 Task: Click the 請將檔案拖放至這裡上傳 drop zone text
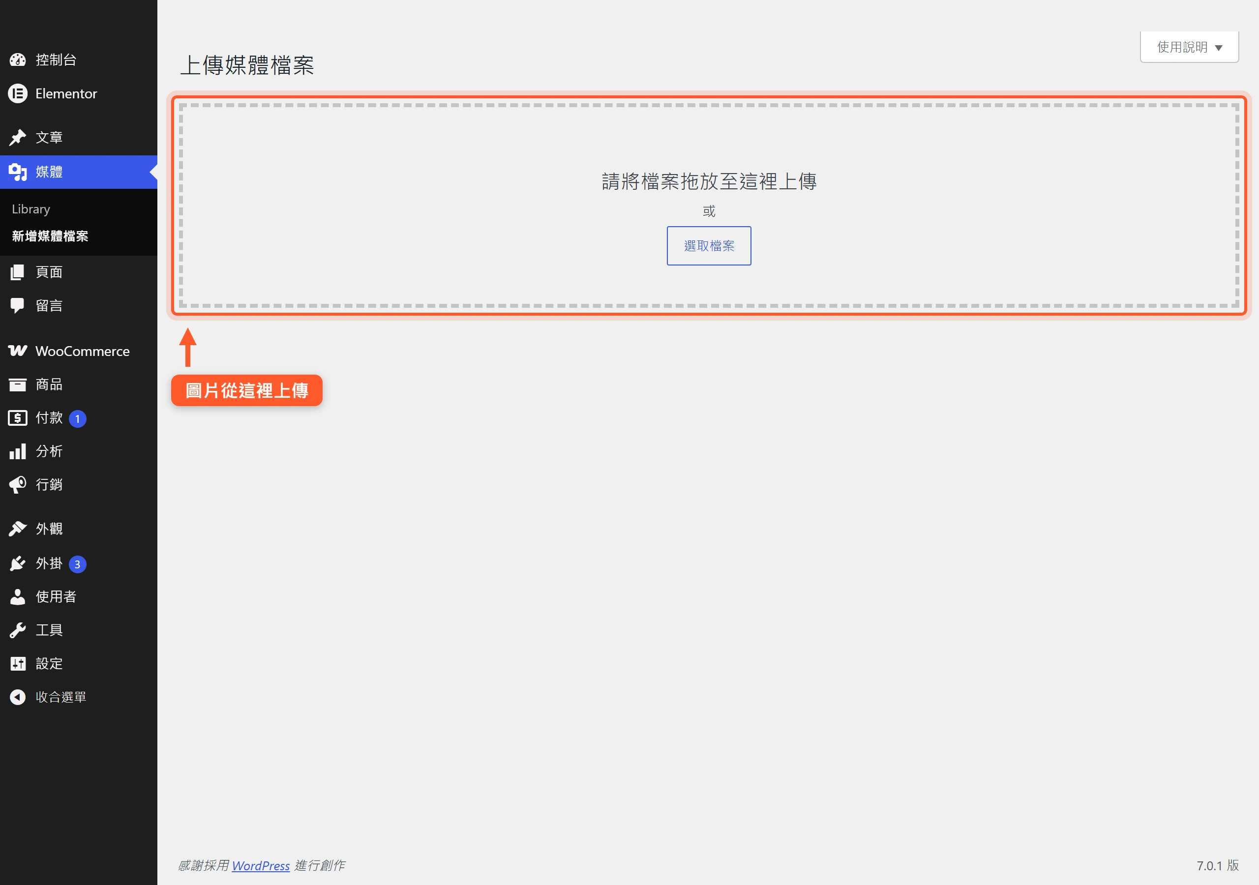[x=709, y=181]
